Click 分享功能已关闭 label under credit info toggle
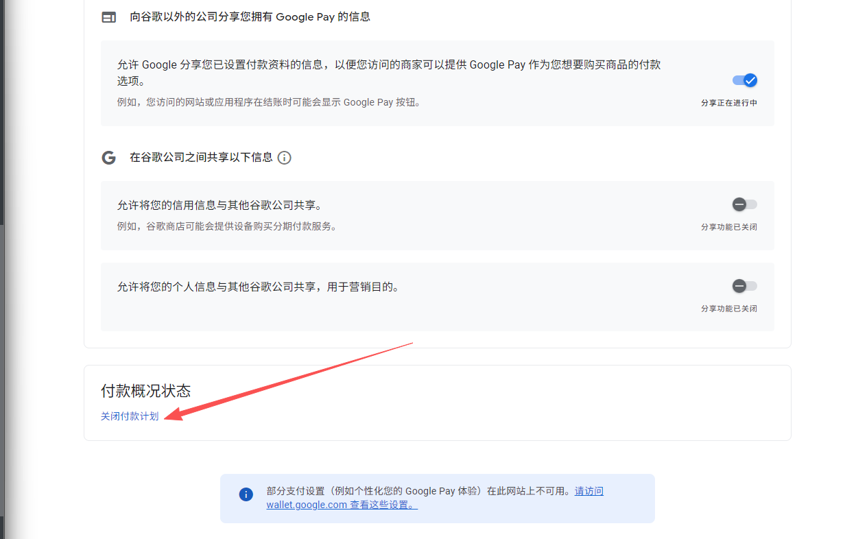The height and width of the screenshot is (539, 856). click(x=728, y=227)
